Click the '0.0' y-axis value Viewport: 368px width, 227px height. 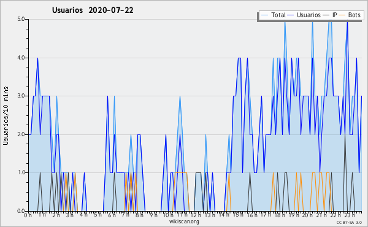tap(21, 211)
